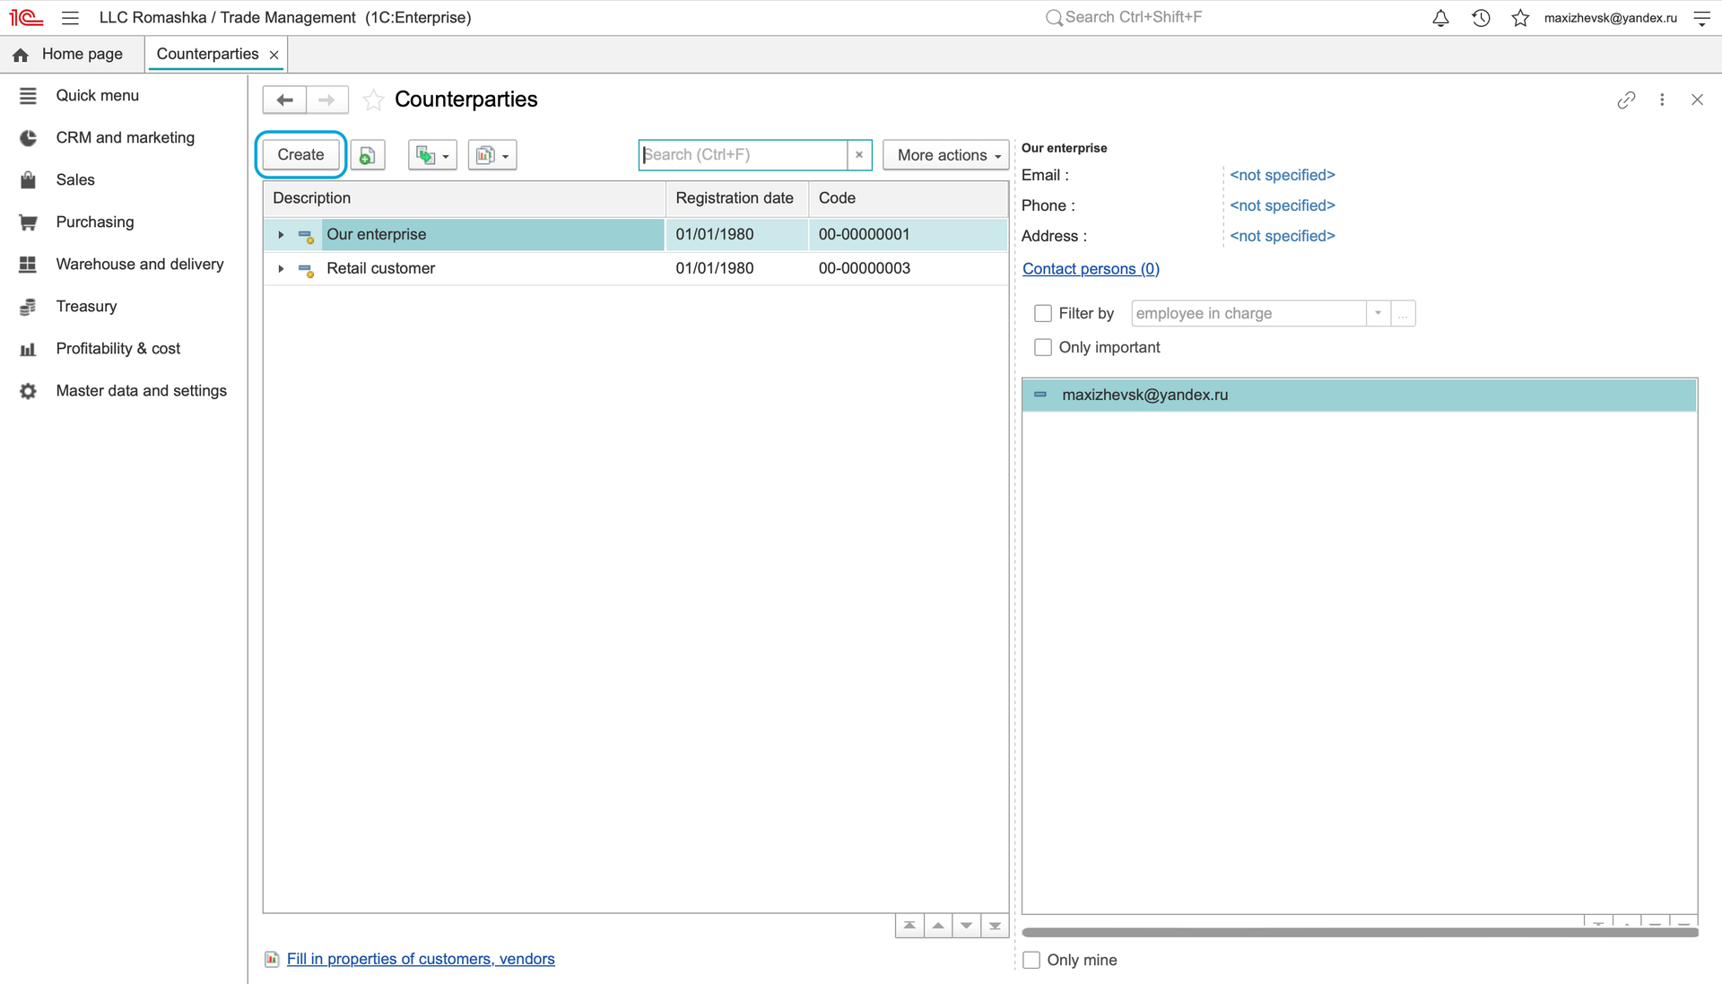Screen dimensions: 1722x984
Task: Open Master data and settings section
Action: coord(141,390)
